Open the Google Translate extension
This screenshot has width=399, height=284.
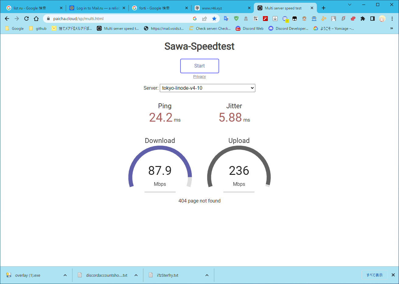click(x=226, y=19)
